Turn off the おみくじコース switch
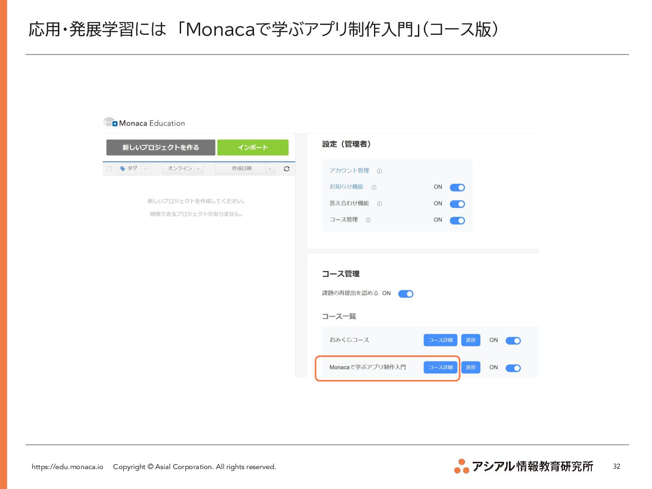The width and height of the screenshot is (652, 489). (x=513, y=341)
